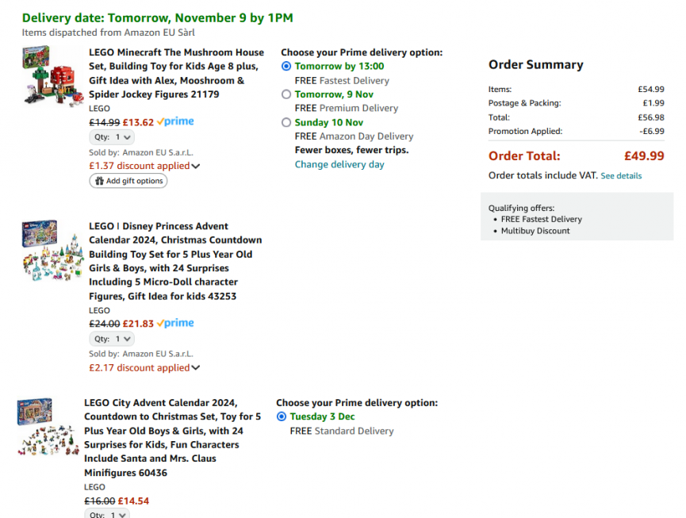Click the LEGO City Advent Calendar image
Screen dimensions: 686x518
point(47,427)
